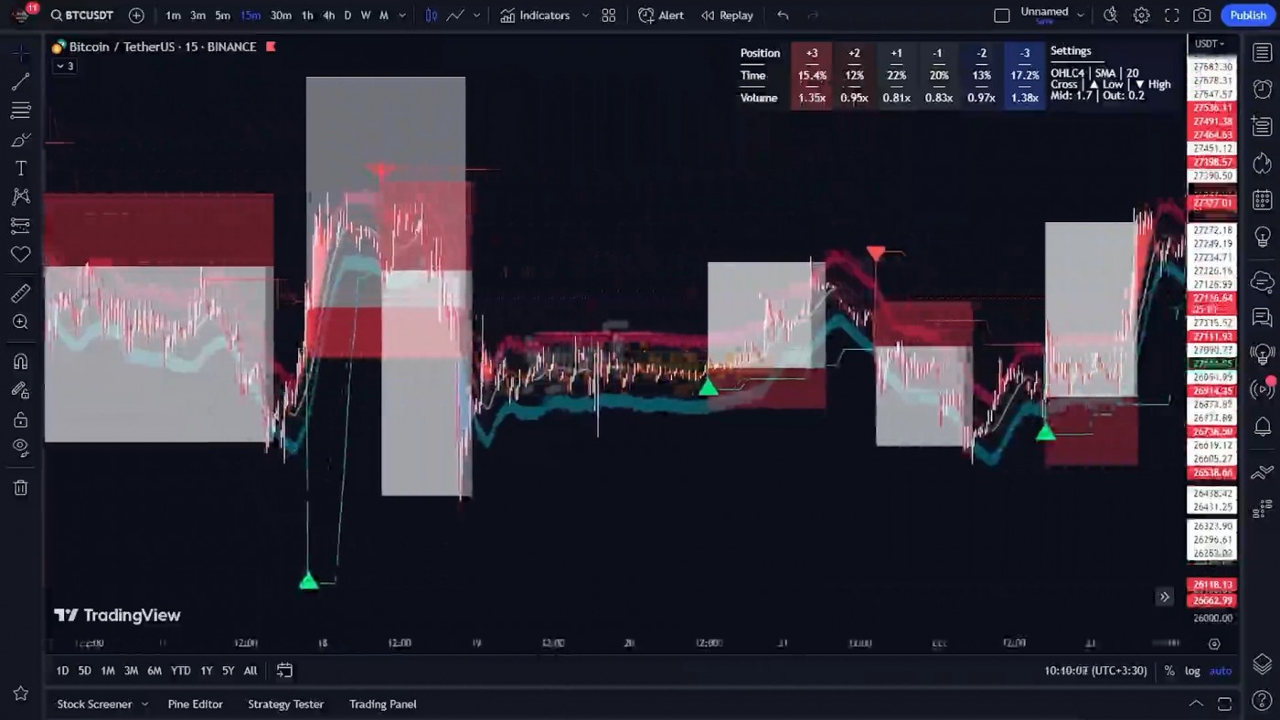Toggle auto scale

1221,671
